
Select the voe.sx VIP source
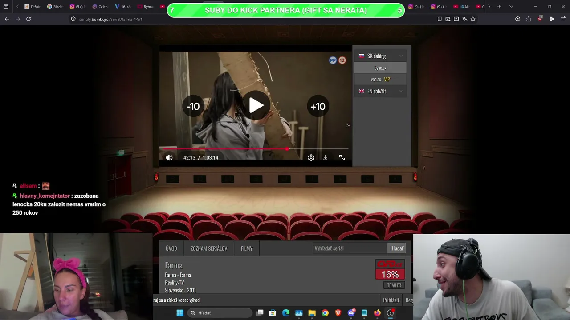(380, 80)
